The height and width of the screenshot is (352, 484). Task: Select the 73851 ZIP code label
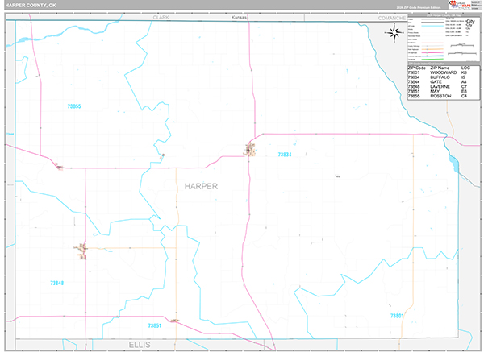[x=156, y=325]
